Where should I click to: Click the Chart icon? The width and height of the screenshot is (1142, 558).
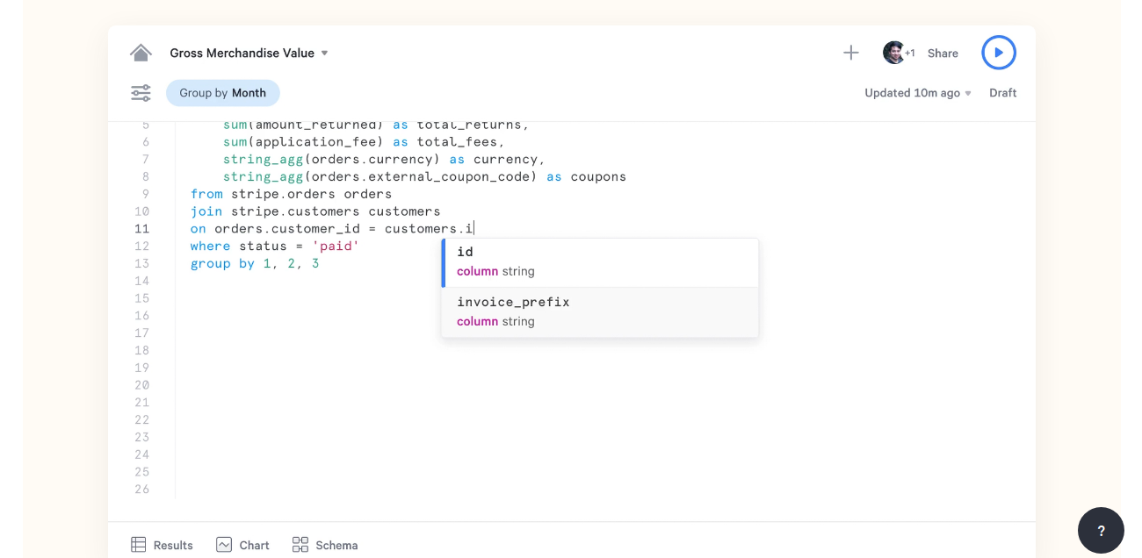tap(224, 545)
